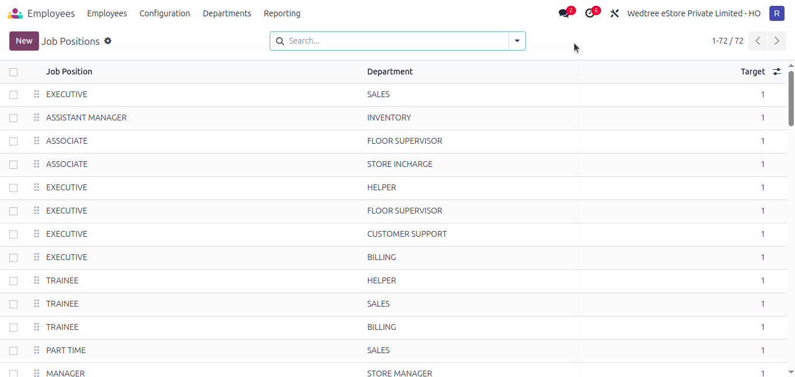795x377 pixels.
Task: Select all records with the header checkbox
Action: coord(13,70)
